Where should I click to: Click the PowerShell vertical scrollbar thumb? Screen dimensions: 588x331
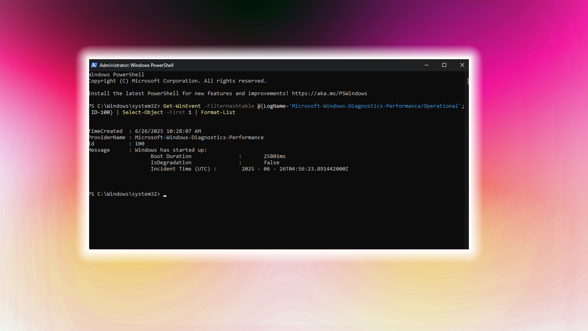click(468, 81)
